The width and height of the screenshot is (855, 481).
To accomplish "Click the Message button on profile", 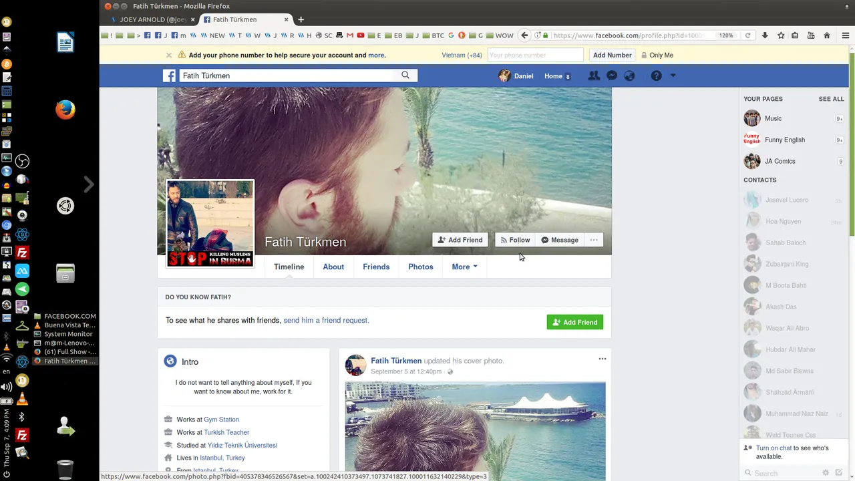I will pyautogui.click(x=560, y=240).
